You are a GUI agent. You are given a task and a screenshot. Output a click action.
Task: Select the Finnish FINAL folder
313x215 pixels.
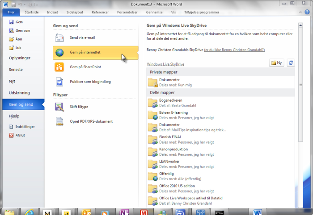pyautogui.click(x=220, y=140)
